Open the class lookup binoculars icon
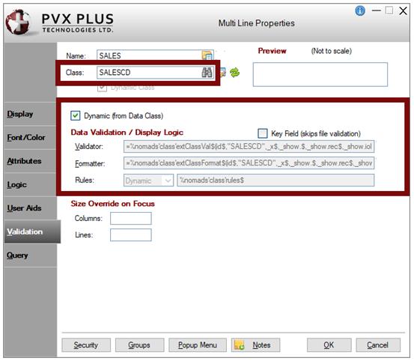The width and height of the screenshot is (414, 361). (207, 73)
